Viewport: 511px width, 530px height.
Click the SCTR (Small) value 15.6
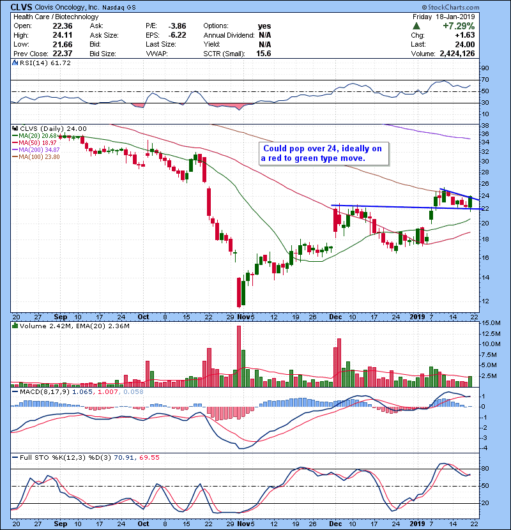point(263,54)
